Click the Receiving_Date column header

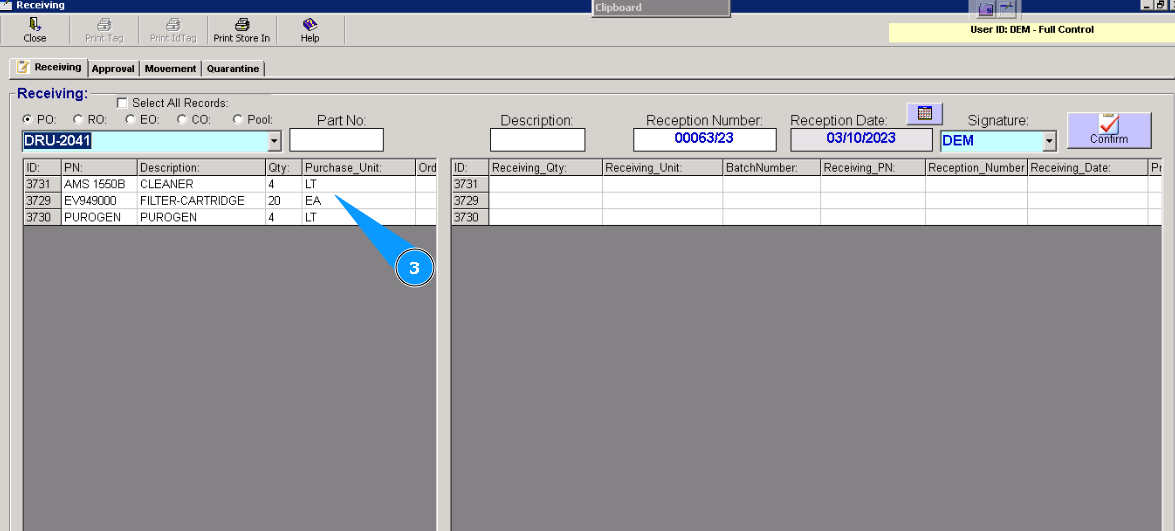pos(1087,167)
